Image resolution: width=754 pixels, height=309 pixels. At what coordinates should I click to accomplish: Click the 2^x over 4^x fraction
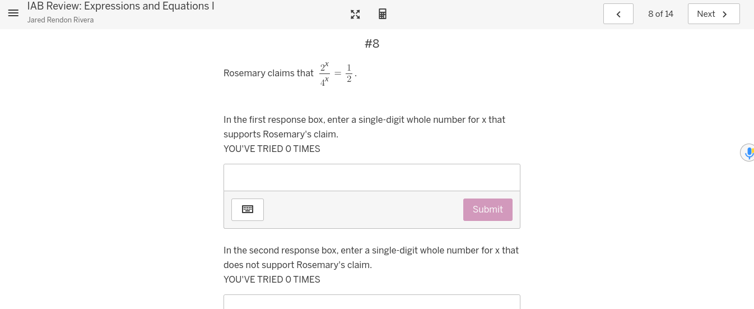point(324,74)
